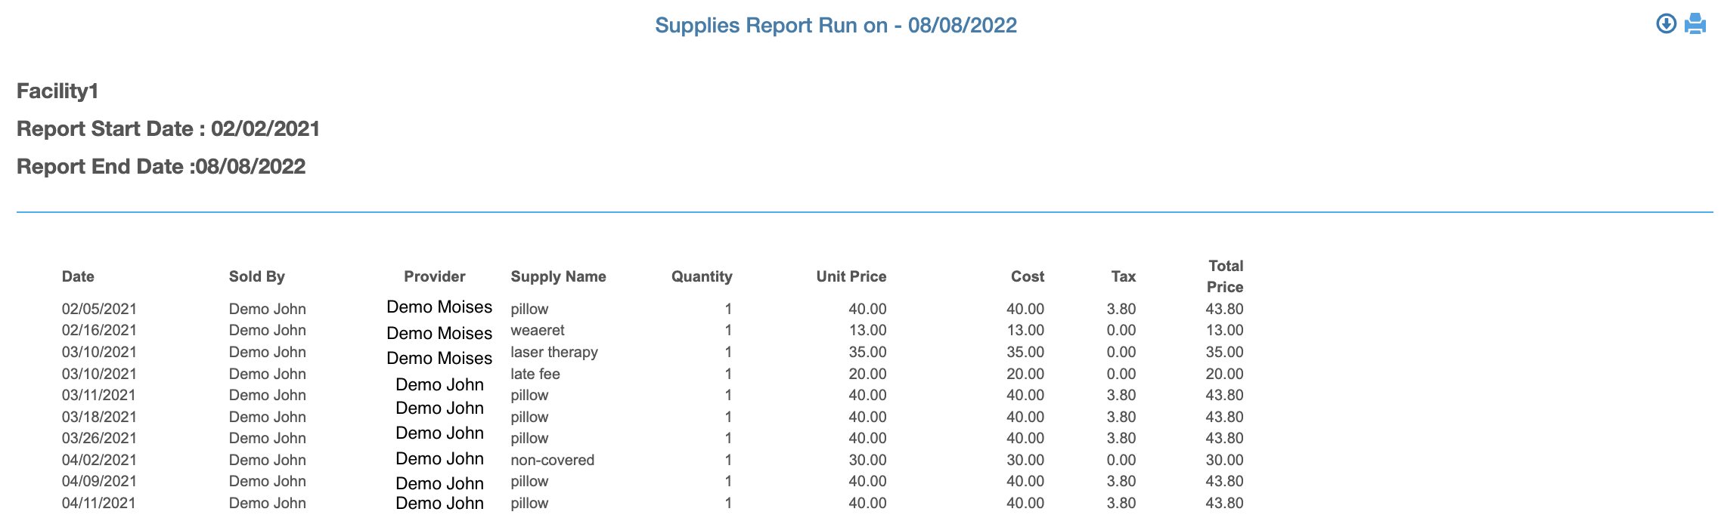Click the weaeret supply name entry
Screen dimensions: 1721x518
tap(537, 330)
